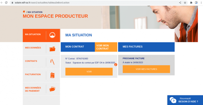Click the orange info icon near contract status
This screenshot has height=105, width=203.
pos(116,65)
